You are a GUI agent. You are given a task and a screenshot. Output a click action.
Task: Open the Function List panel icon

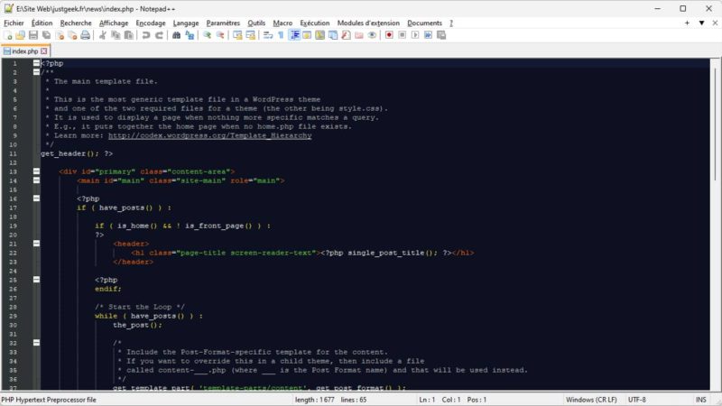coord(346,35)
